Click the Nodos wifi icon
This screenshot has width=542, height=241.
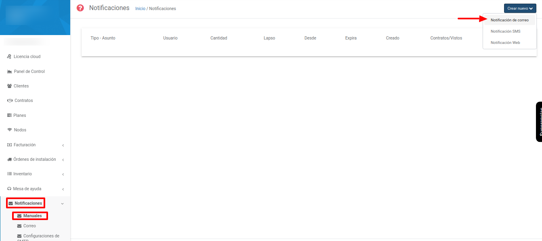coord(10,130)
